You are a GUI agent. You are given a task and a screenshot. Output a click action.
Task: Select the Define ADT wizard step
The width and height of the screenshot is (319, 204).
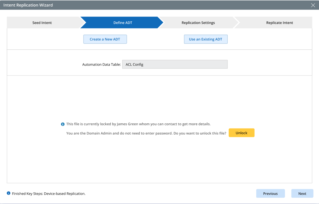pyautogui.click(x=122, y=23)
